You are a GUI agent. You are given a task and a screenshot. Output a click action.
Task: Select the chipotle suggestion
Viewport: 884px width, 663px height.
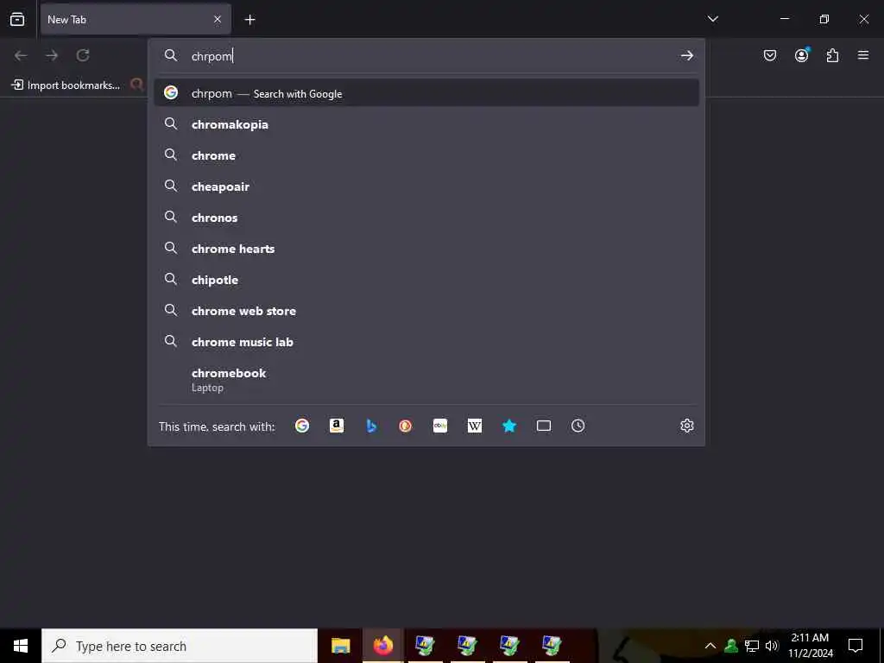426,279
